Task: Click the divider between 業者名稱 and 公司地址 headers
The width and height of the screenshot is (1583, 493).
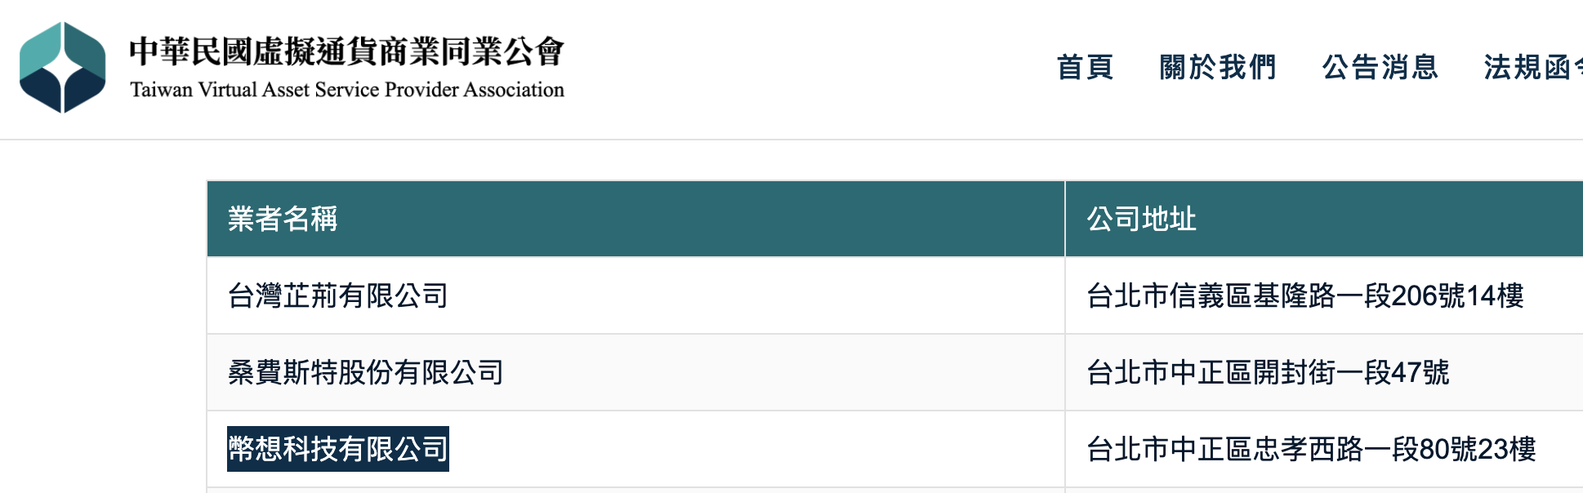Action: (x=1065, y=219)
